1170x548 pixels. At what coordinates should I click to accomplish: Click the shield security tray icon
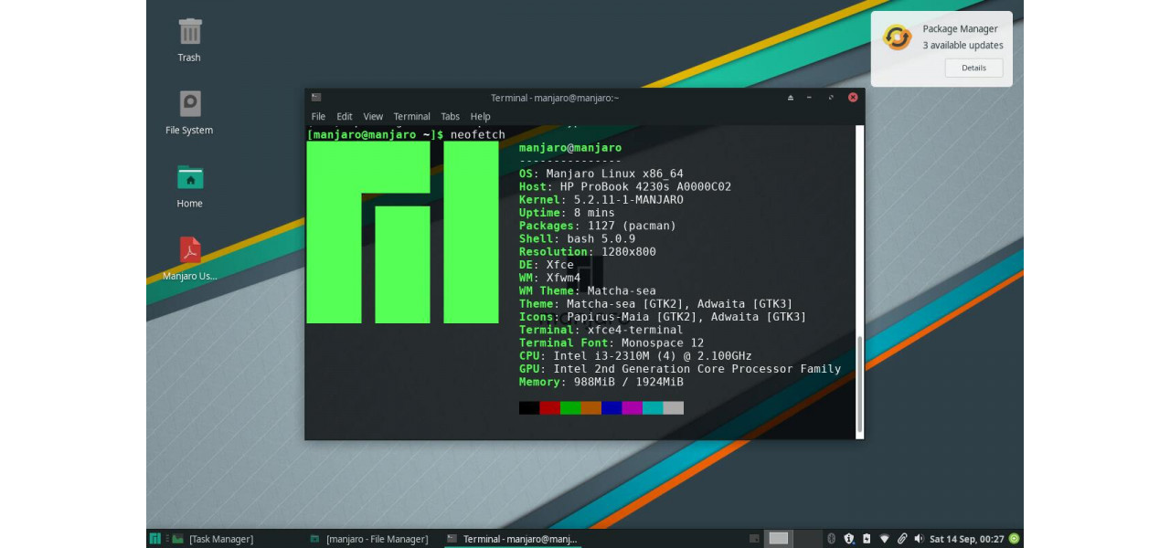click(x=848, y=539)
